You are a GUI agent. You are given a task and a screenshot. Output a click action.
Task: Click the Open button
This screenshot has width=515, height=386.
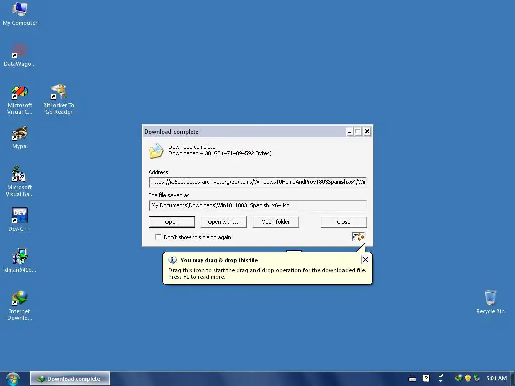tap(172, 222)
